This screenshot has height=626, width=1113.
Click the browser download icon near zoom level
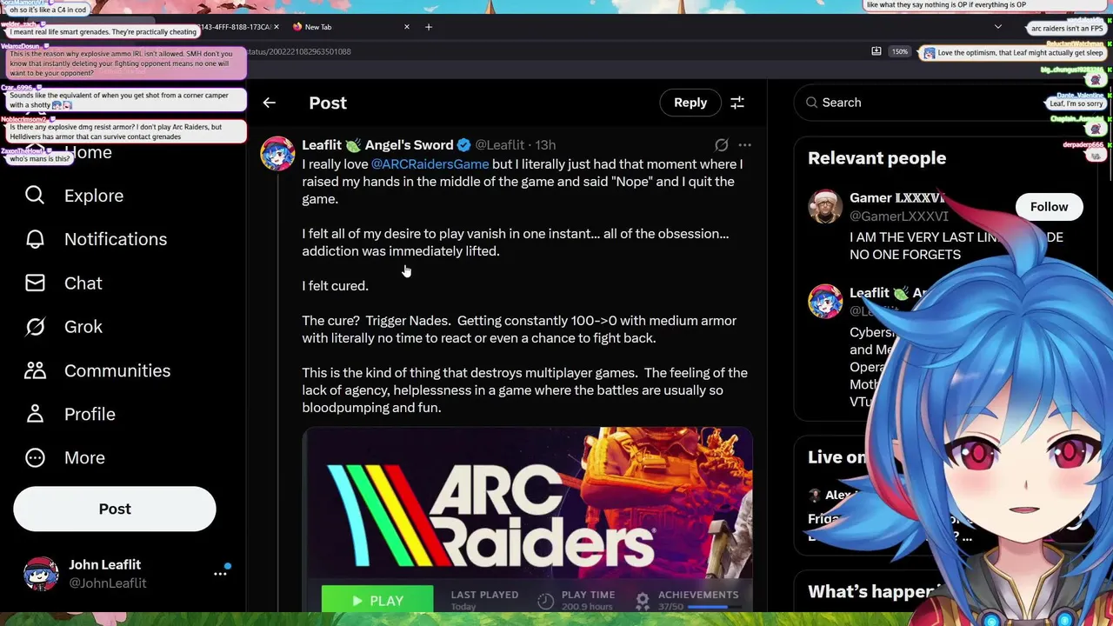point(876,51)
